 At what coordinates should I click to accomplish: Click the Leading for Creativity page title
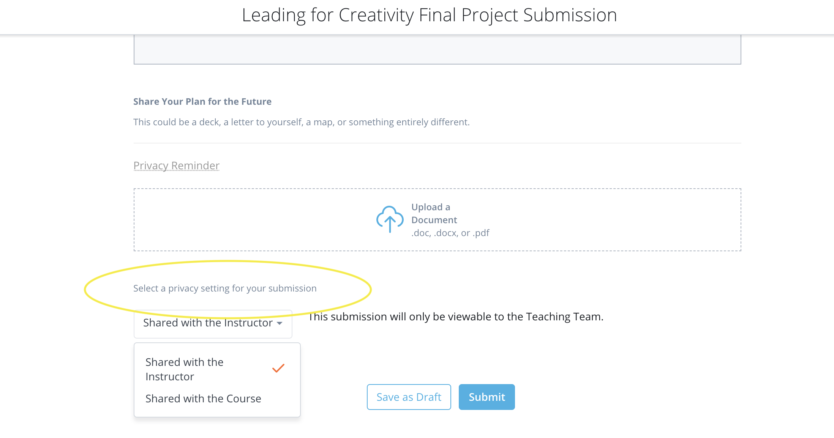[429, 15]
